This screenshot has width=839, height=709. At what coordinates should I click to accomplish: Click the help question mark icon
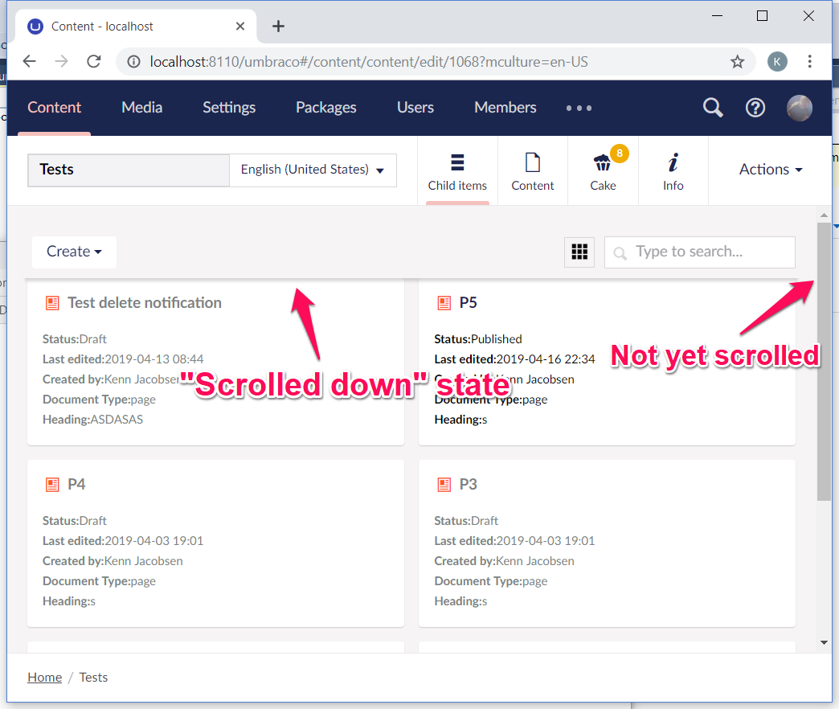tap(755, 107)
